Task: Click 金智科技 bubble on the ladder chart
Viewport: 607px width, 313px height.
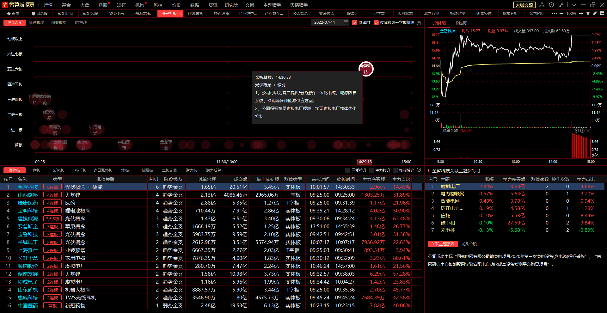Action: point(366,69)
